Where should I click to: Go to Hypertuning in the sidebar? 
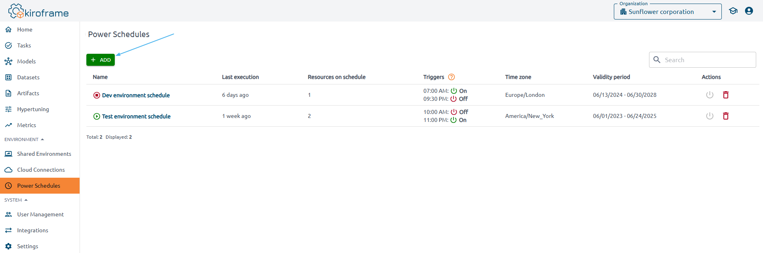pos(33,109)
